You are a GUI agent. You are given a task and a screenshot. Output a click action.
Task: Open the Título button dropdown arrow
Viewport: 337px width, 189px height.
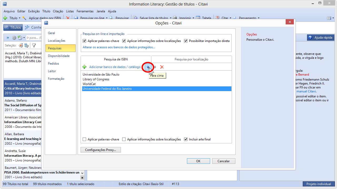[19, 18]
